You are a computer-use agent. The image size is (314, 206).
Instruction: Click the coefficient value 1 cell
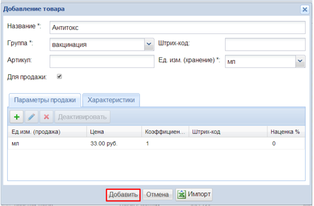165,143
